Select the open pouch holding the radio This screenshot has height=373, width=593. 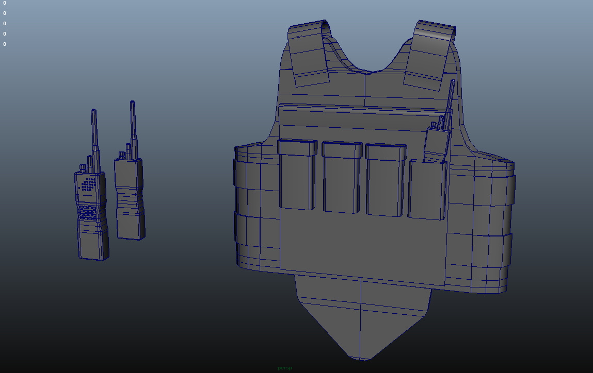tap(427, 190)
